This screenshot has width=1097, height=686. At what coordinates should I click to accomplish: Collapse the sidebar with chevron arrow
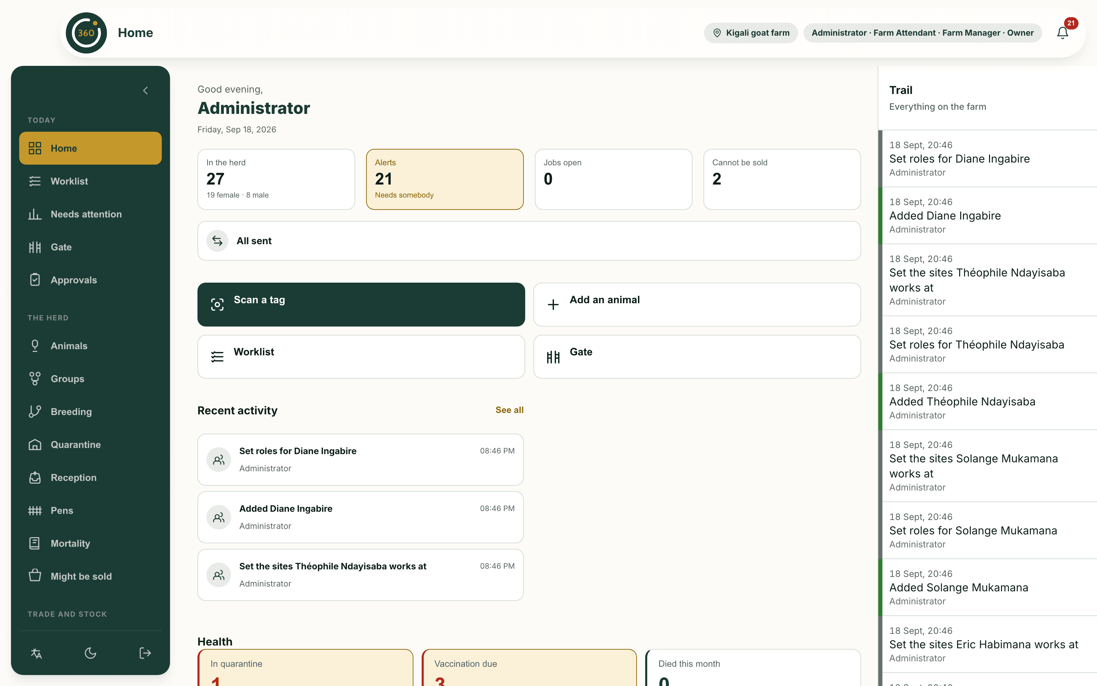pyautogui.click(x=145, y=91)
